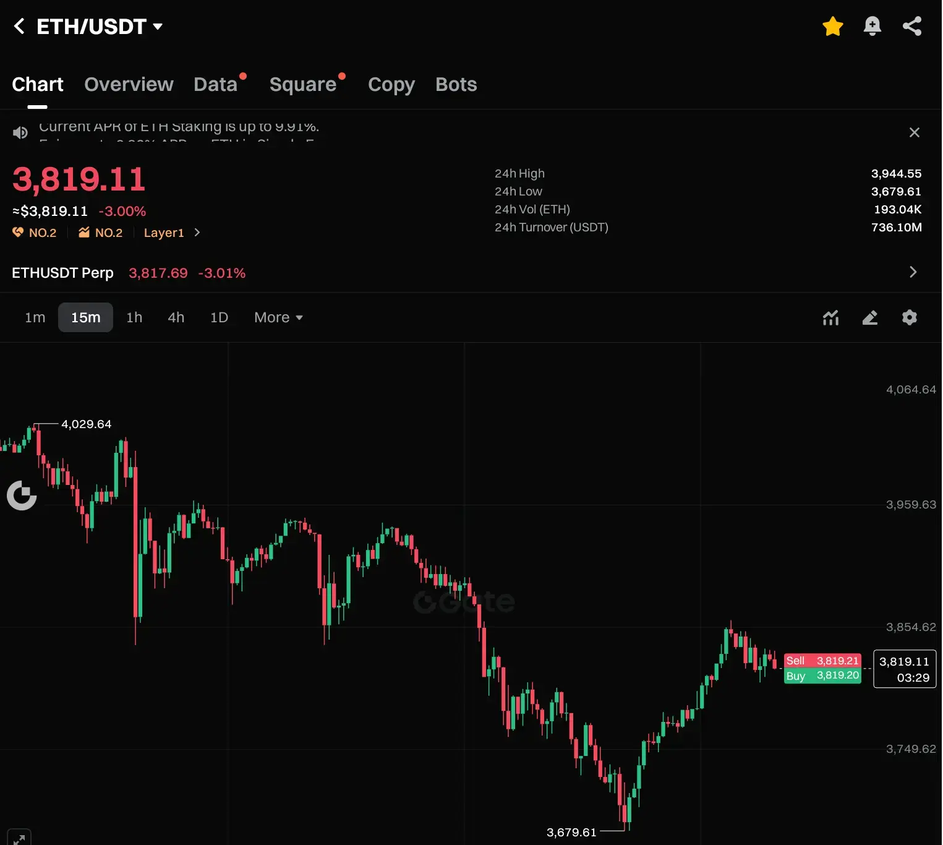
Task: Select the 1h timeframe
Action: (134, 317)
